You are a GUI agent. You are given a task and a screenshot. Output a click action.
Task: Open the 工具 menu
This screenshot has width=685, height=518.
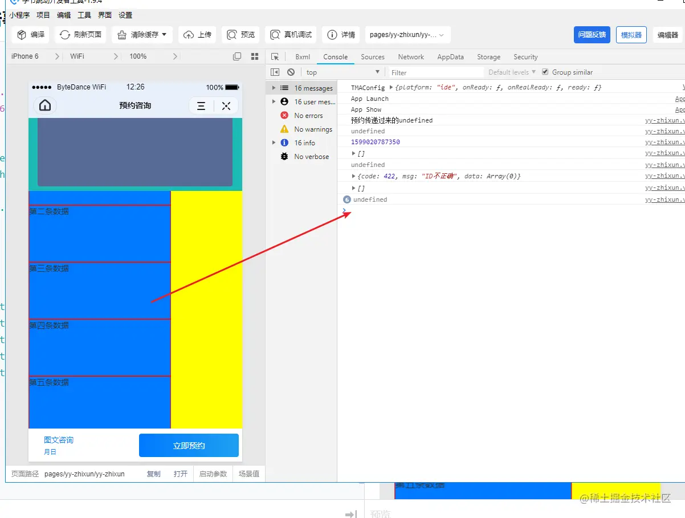(x=84, y=15)
